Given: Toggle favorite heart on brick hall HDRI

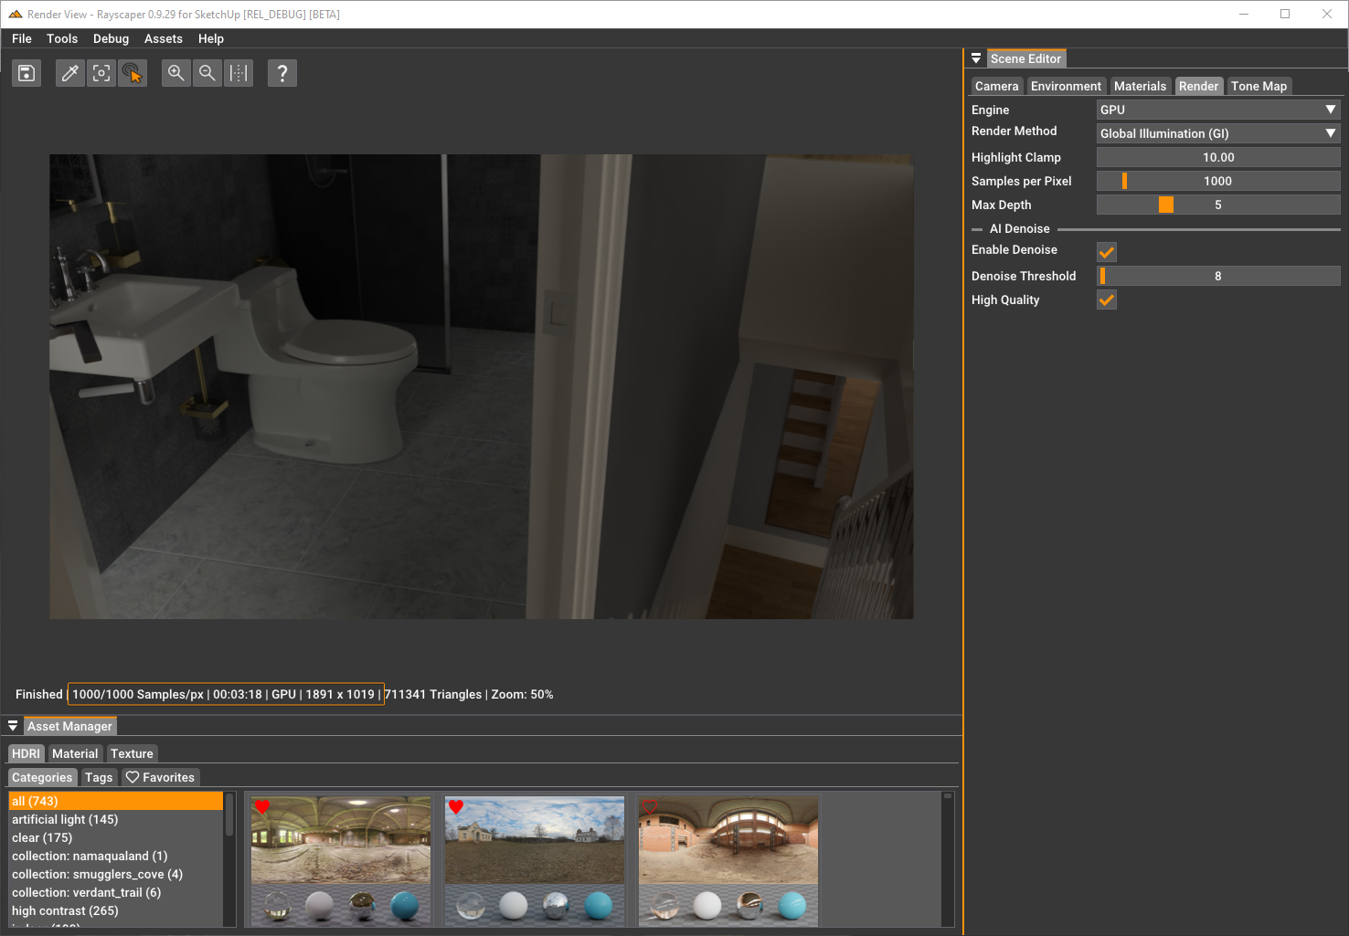Looking at the screenshot, I should (650, 806).
